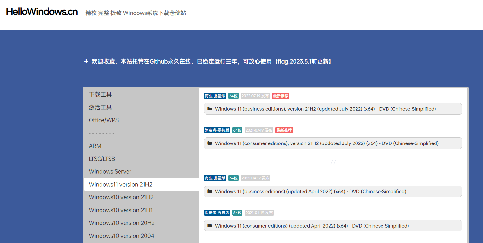This screenshot has height=243, width=483.
Task: Expand Windows 11 business editions July 2022 entry
Action: click(333, 109)
